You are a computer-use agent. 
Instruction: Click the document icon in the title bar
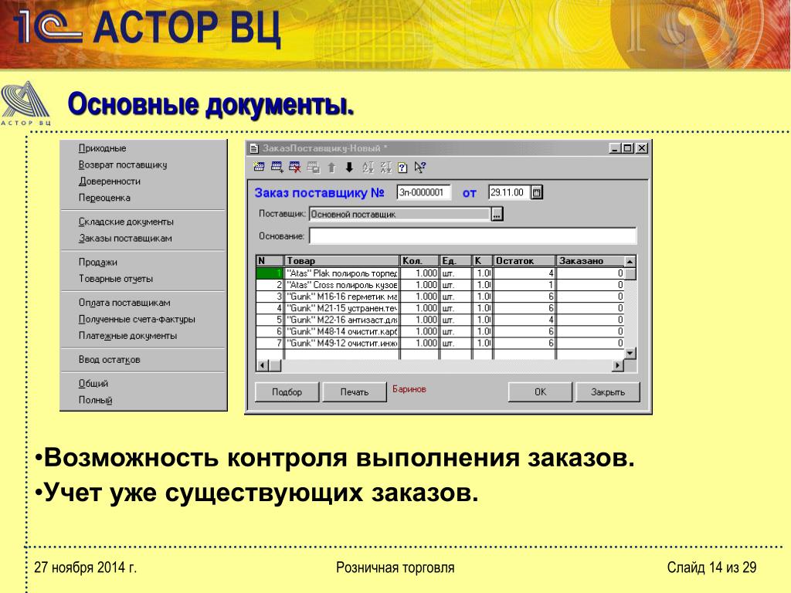[x=254, y=148]
